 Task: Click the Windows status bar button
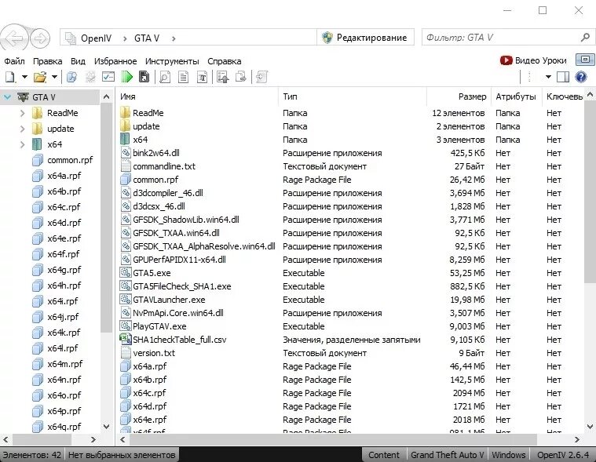click(x=509, y=455)
